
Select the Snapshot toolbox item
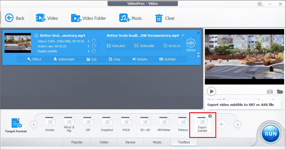[107, 124]
